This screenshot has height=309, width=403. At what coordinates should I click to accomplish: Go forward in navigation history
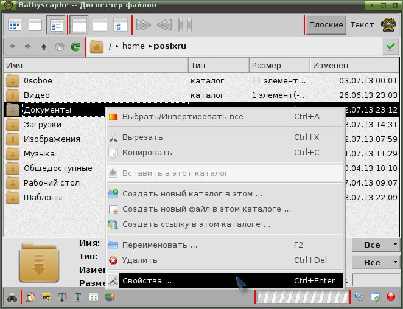click(28, 47)
